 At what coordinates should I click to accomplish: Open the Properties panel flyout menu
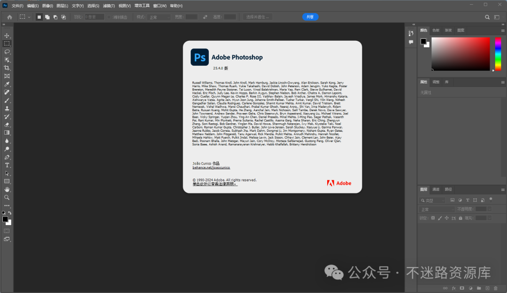503,83
